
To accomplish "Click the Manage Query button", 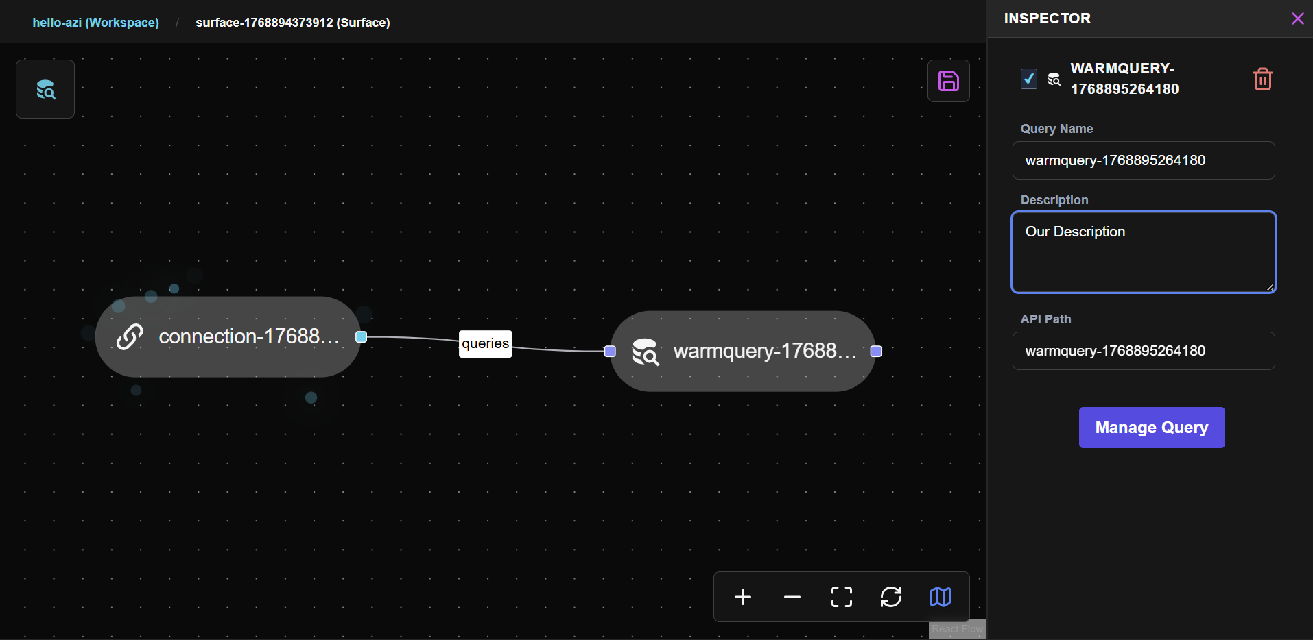I will [x=1151, y=428].
